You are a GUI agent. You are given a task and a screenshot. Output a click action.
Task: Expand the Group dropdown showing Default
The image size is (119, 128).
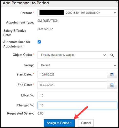click(77, 65)
